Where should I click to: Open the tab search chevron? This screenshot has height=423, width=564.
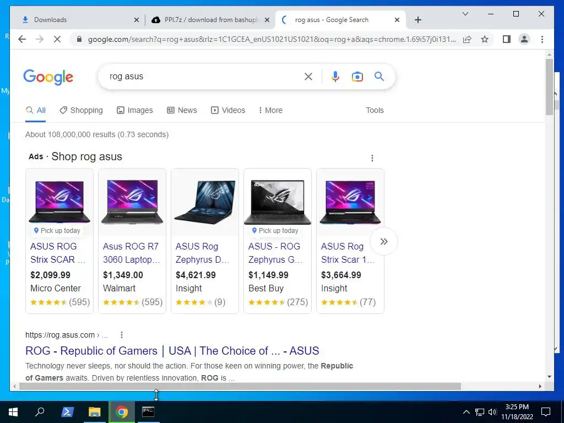(x=465, y=14)
